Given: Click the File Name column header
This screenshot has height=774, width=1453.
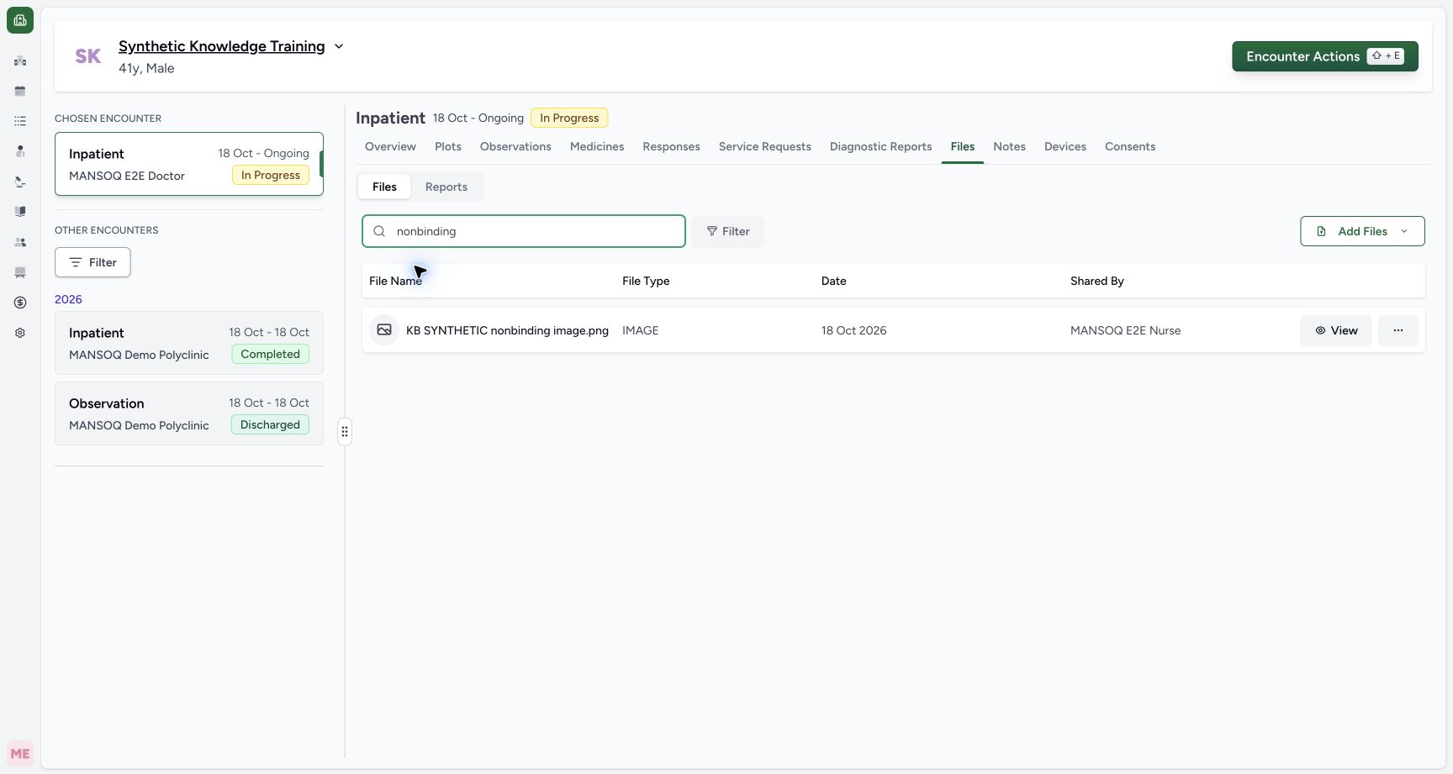Looking at the screenshot, I should [x=395, y=281].
